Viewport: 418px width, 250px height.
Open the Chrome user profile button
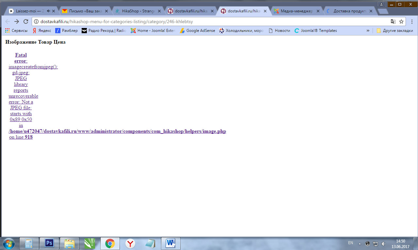click(381, 4)
